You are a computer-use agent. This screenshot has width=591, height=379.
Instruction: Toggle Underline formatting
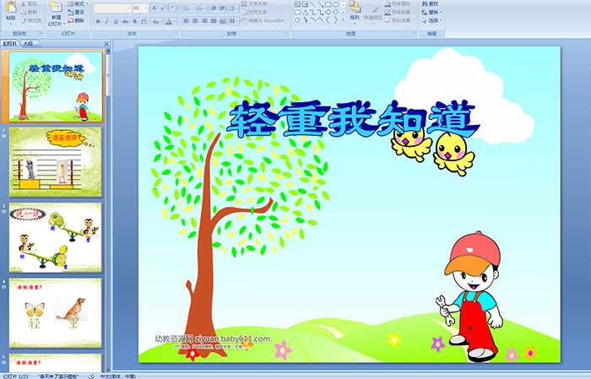tap(116, 21)
